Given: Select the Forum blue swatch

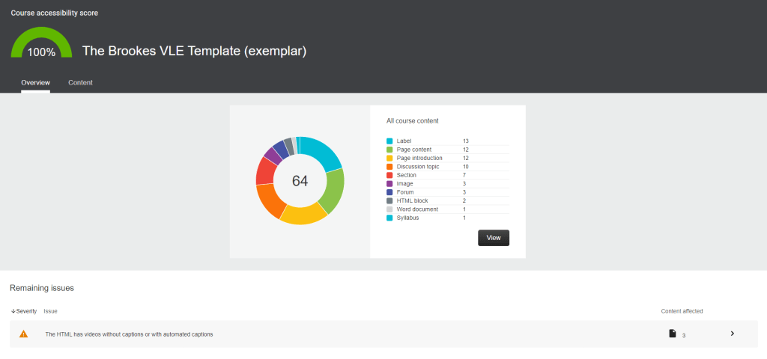Looking at the screenshot, I should click(389, 192).
